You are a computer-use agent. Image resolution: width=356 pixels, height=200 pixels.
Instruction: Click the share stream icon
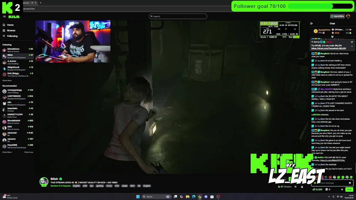point(295,187)
